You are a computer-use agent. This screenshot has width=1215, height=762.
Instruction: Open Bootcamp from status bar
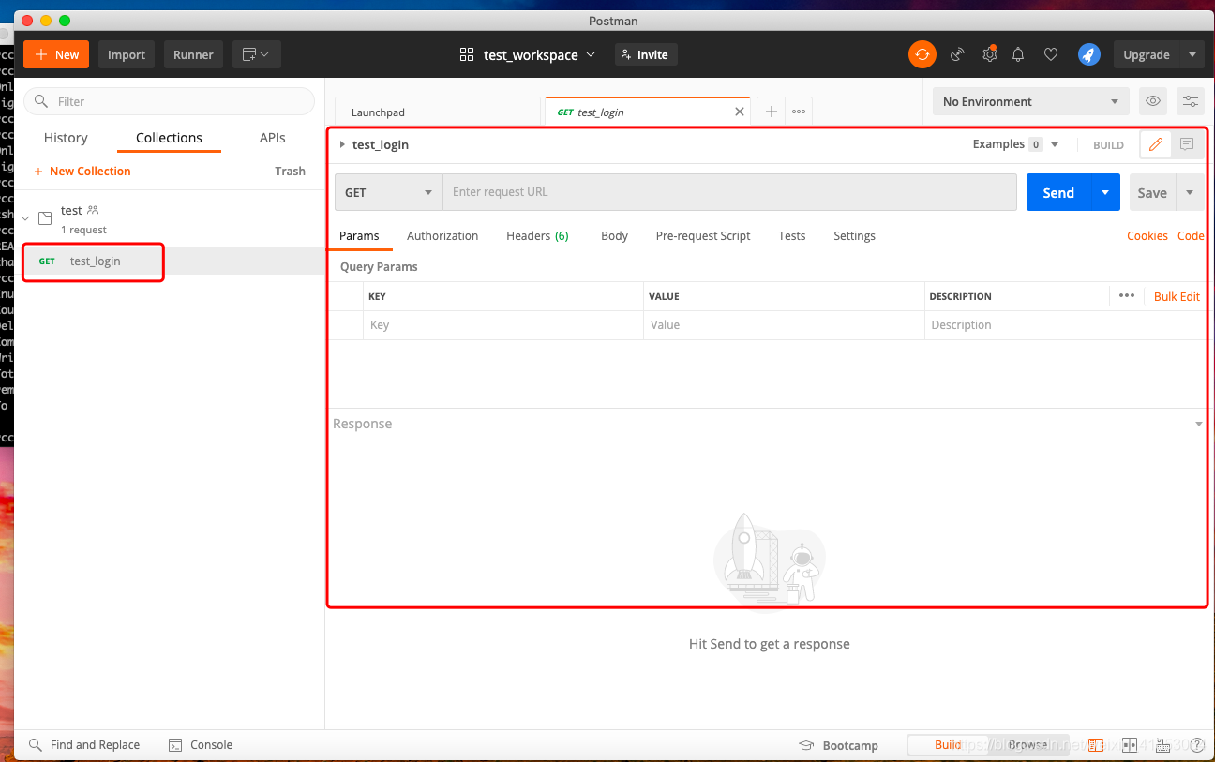(x=838, y=745)
